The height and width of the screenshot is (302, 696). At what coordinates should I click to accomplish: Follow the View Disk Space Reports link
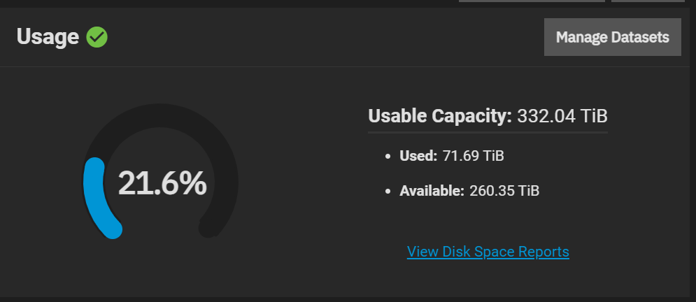point(488,252)
